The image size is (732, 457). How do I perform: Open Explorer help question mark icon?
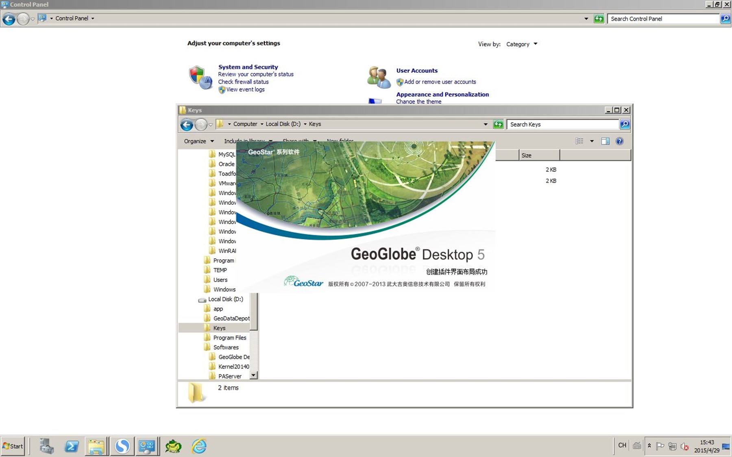619,141
